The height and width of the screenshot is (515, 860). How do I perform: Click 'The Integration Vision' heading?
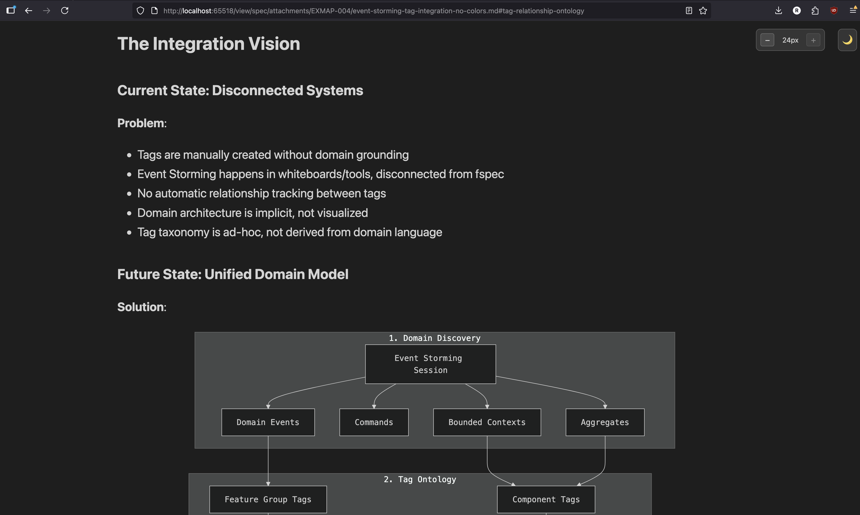[x=208, y=44]
